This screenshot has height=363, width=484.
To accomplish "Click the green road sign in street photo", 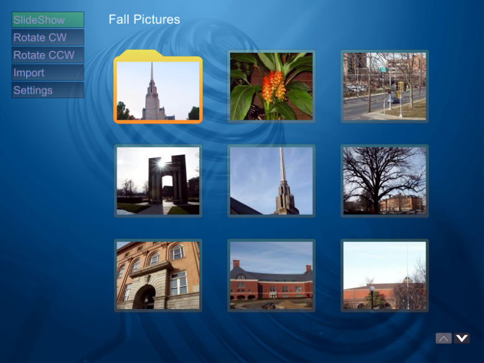I will pyautogui.click(x=383, y=69).
